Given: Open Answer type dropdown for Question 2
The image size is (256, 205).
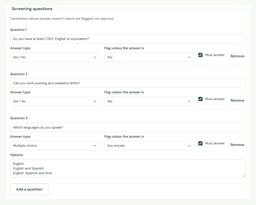Looking at the screenshot, I should 55,101.
